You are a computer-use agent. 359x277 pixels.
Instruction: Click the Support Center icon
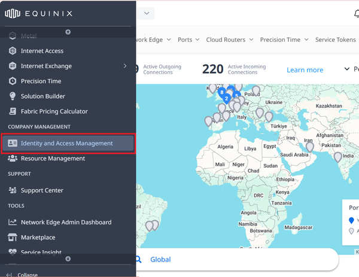13,190
